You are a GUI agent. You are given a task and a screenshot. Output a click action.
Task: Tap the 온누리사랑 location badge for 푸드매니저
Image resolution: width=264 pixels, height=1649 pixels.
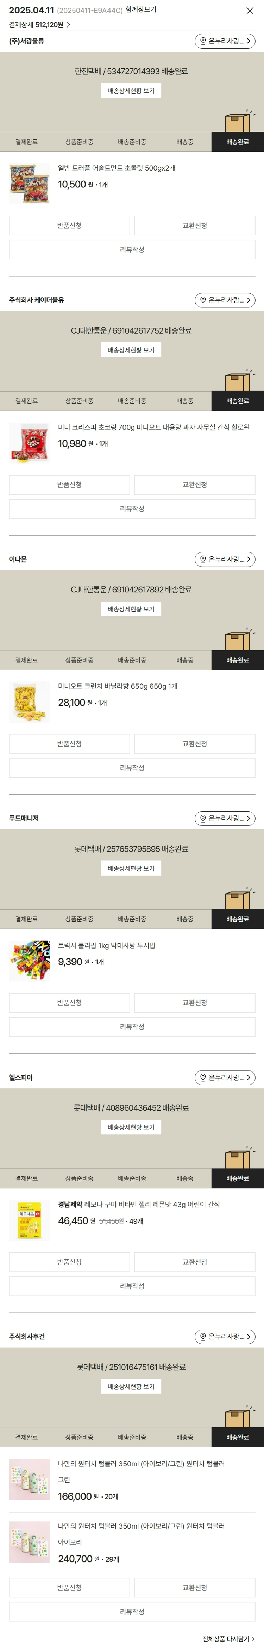(225, 819)
